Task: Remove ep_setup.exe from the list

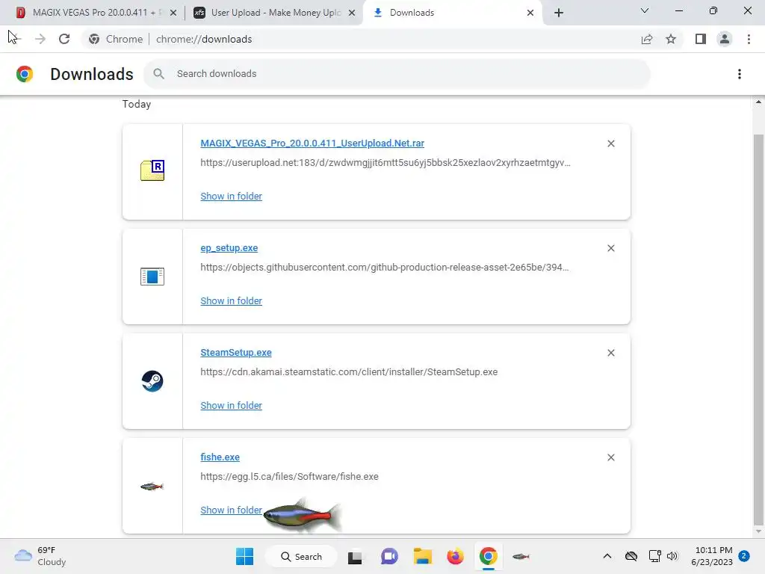Action: [611, 248]
